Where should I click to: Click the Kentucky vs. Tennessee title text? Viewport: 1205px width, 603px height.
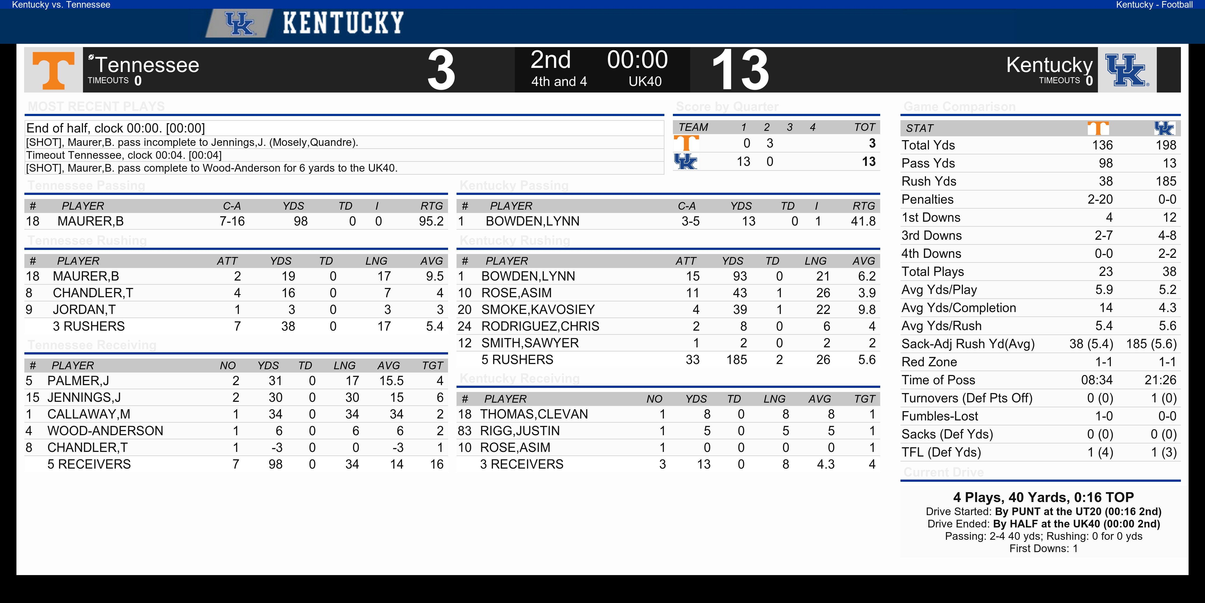61,5
